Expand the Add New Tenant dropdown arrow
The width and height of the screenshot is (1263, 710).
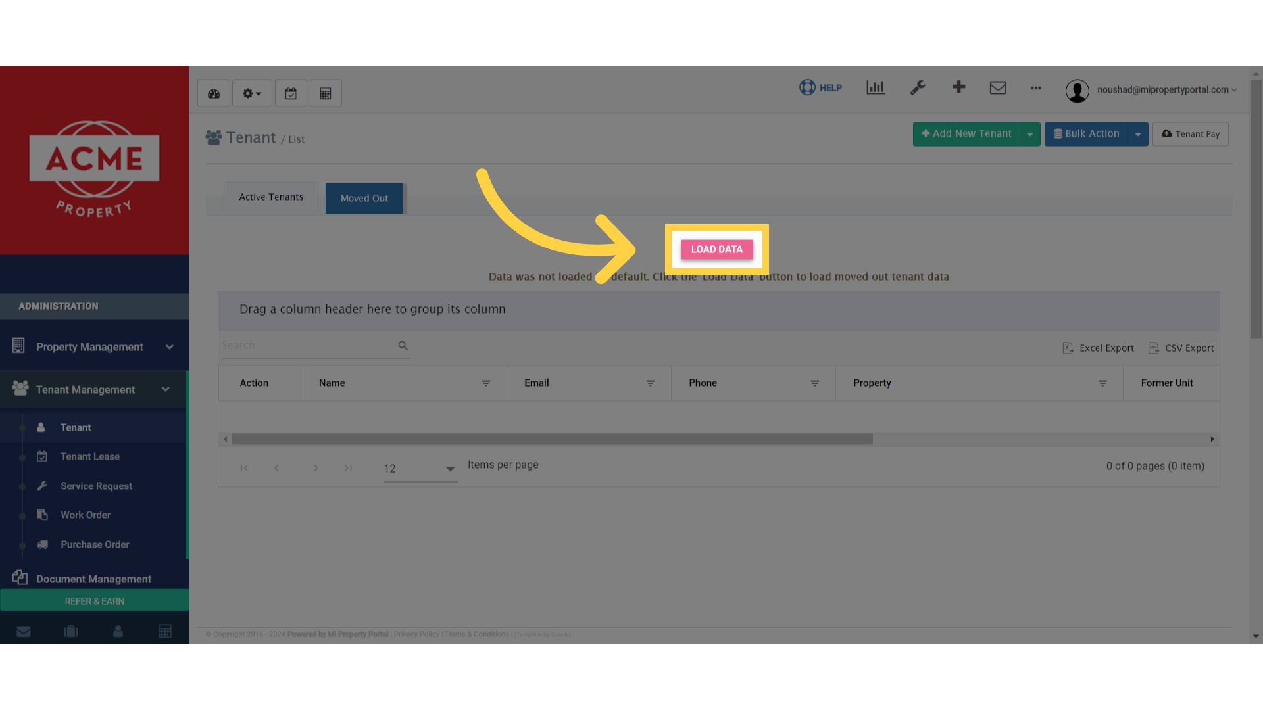click(1030, 134)
